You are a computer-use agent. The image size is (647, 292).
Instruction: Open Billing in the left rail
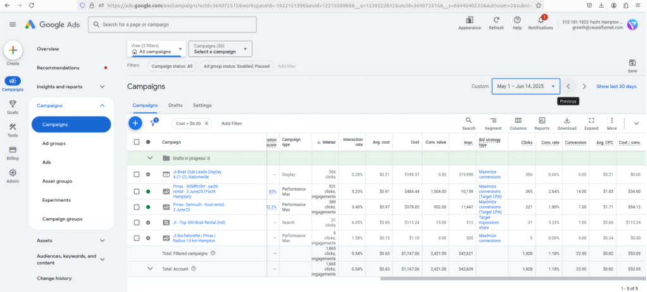[13, 150]
